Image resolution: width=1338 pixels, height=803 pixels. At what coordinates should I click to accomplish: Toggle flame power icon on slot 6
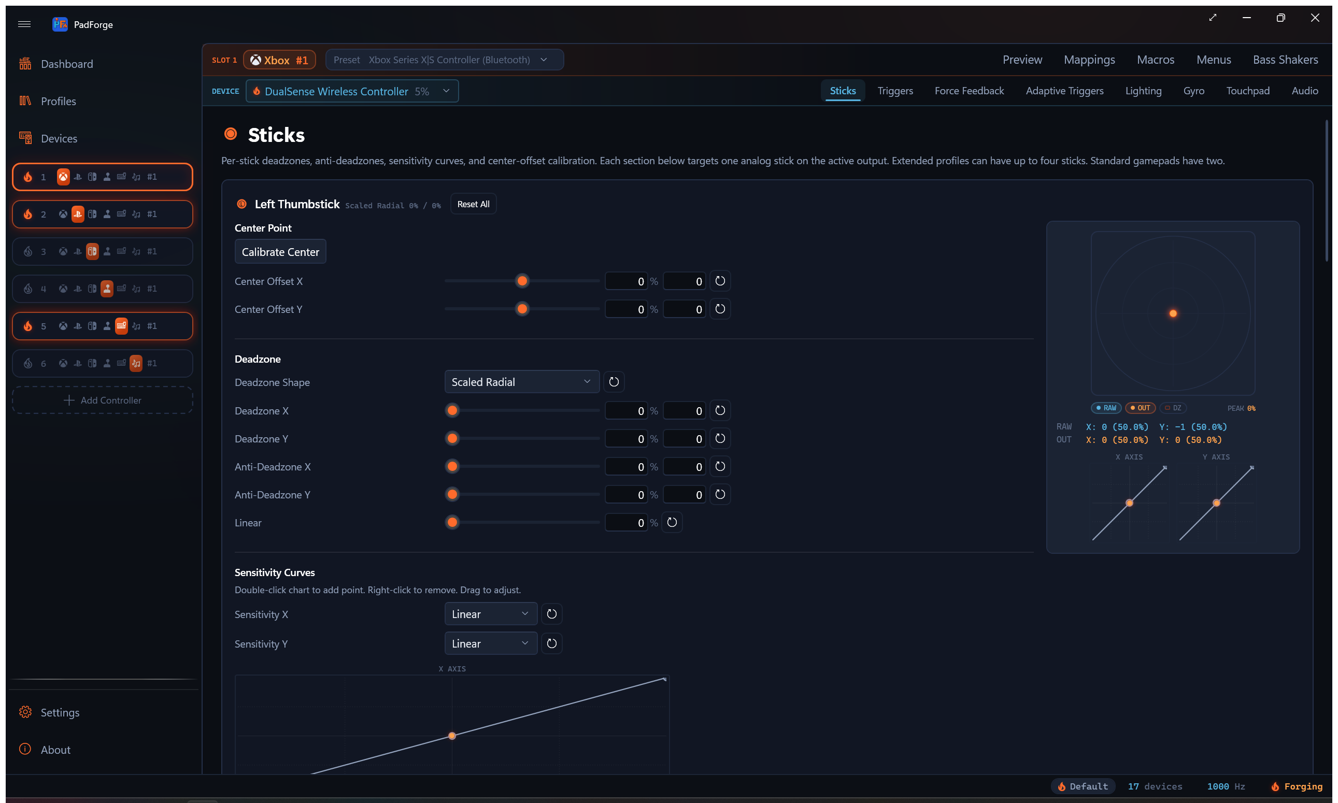tap(27, 364)
